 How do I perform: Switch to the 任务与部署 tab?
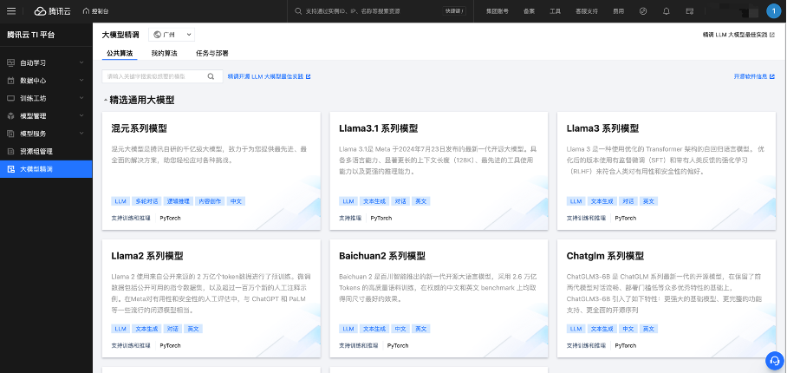click(x=211, y=54)
